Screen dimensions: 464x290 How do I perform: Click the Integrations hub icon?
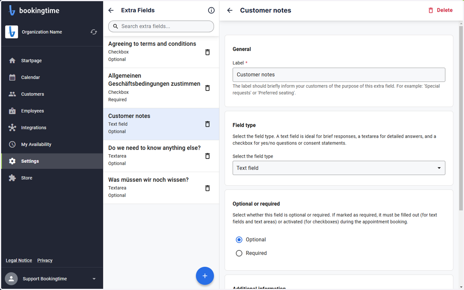(x=12, y=128)
